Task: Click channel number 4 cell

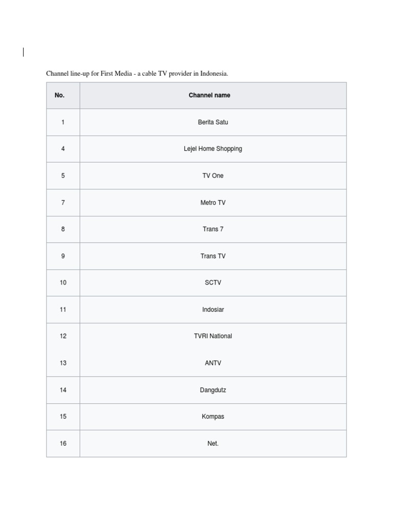Action: [63, 149]
